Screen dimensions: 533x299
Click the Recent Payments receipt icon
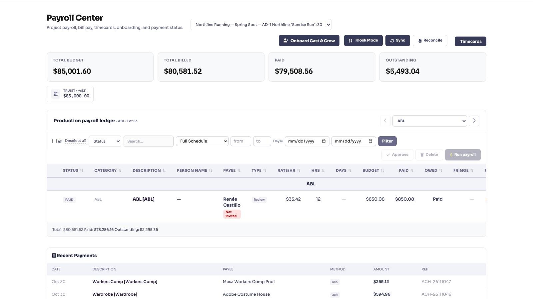(x=54, y=255)
